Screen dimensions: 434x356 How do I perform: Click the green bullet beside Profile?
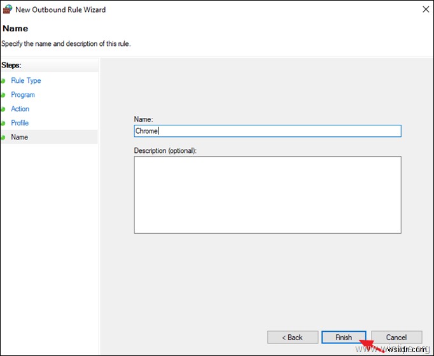point(3,124)
